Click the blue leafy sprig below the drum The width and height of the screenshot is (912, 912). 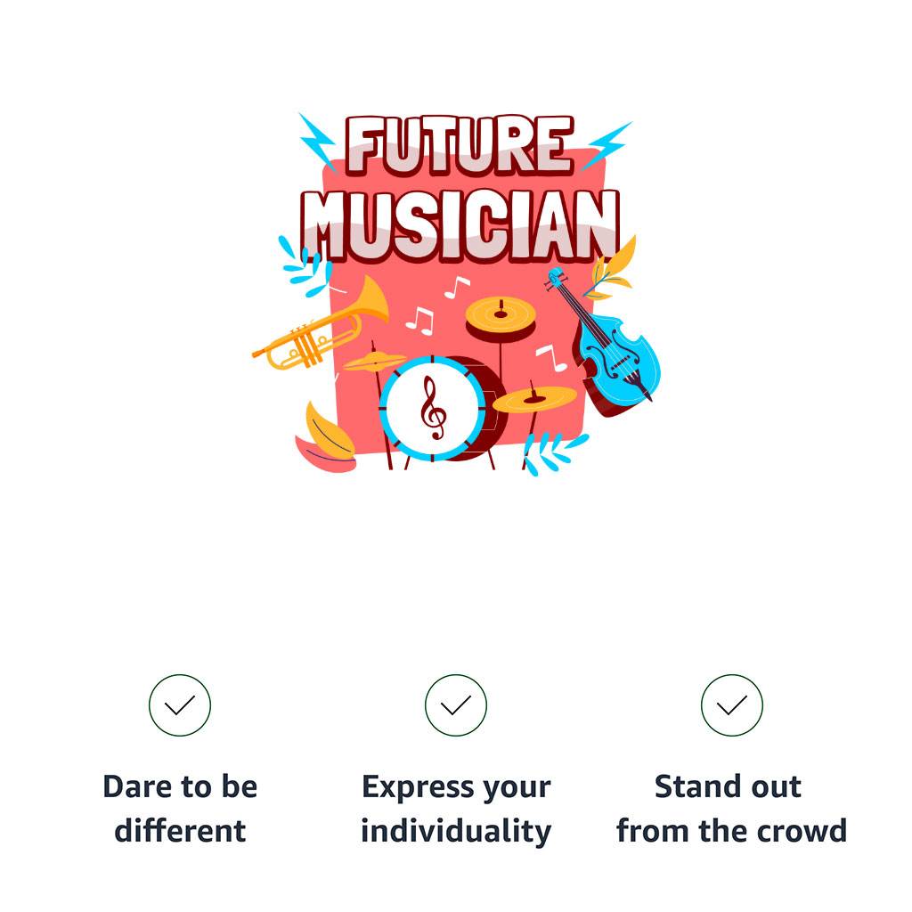click(x=550, y=450)
